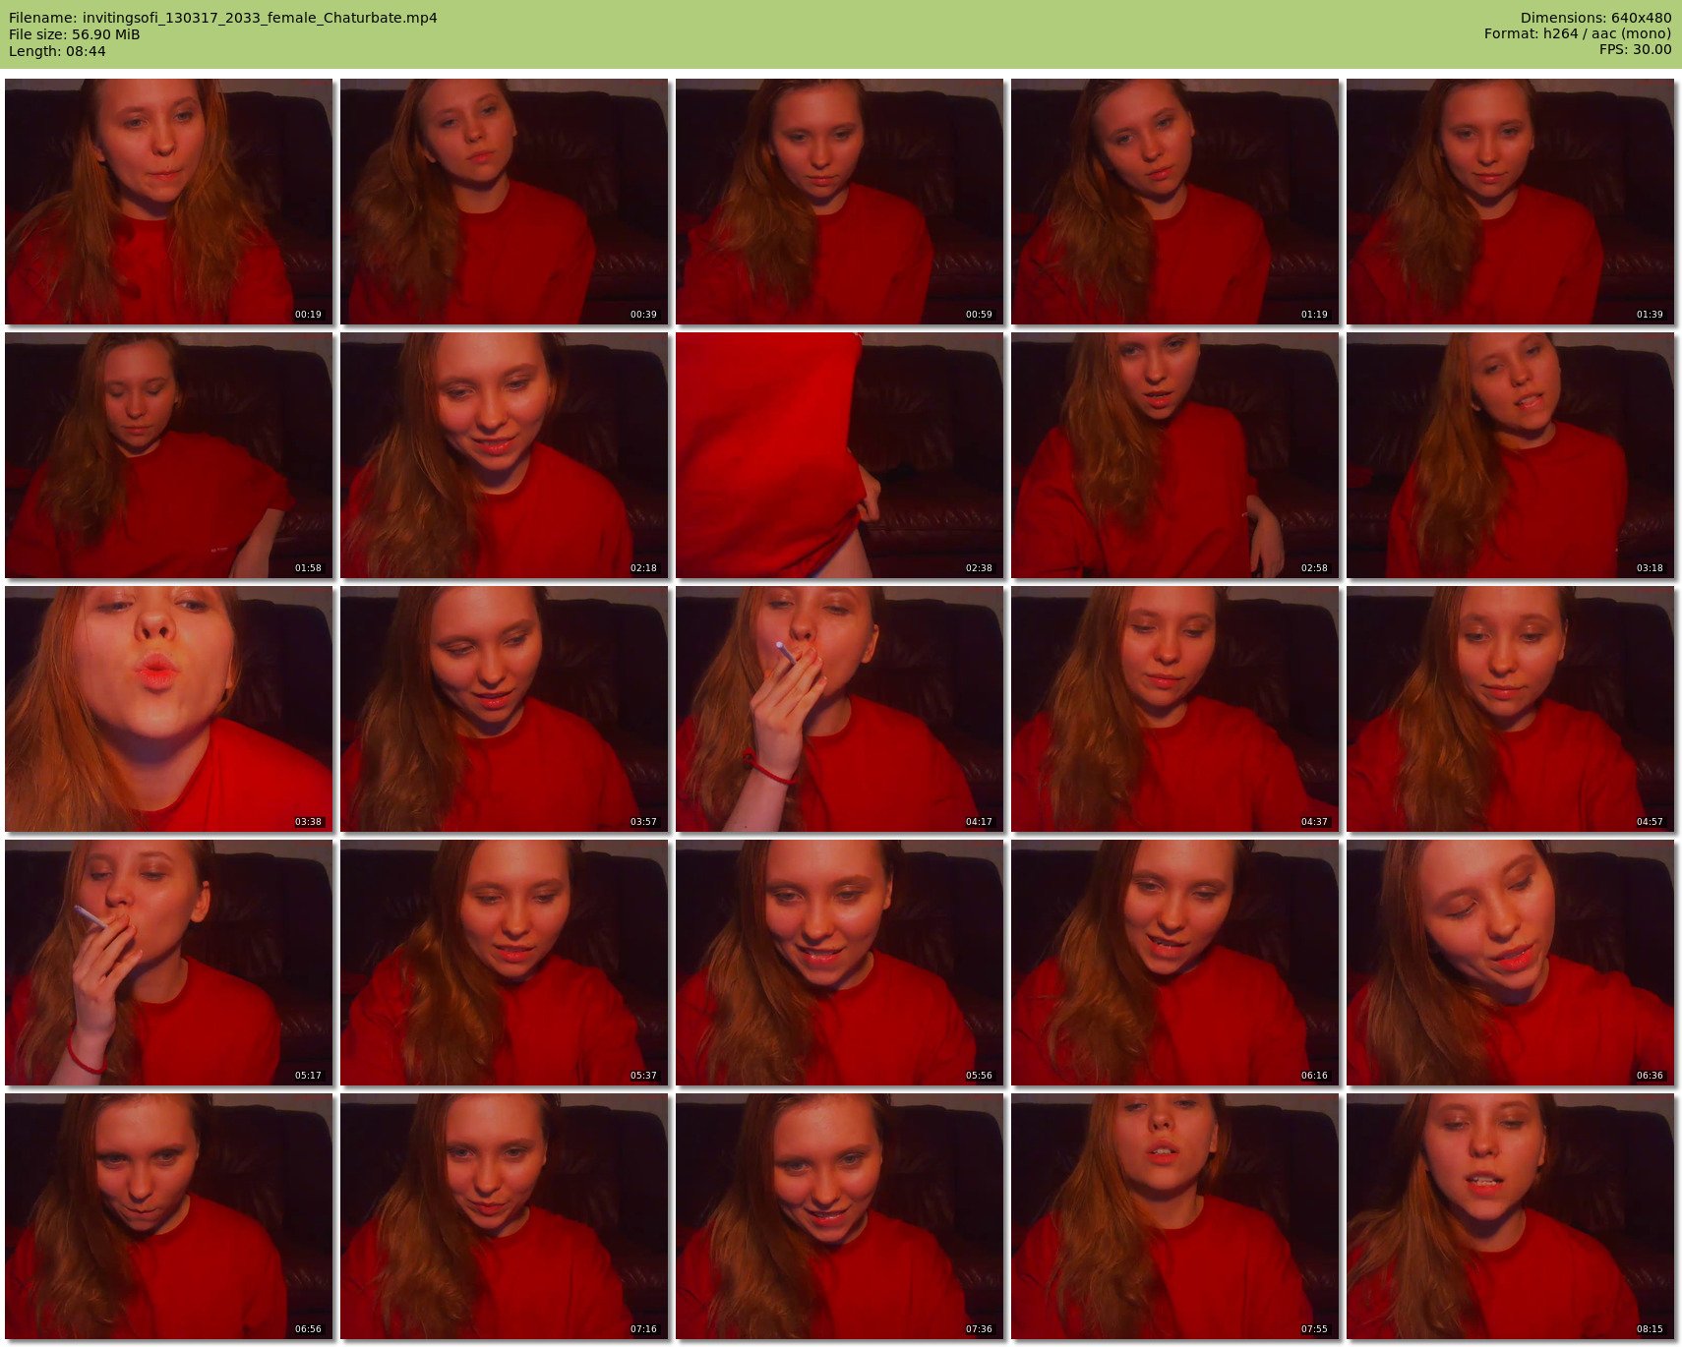Click the Filename line in the header
The width and height of the screenshot is (1682, 1347).
[x=223, y=18]
